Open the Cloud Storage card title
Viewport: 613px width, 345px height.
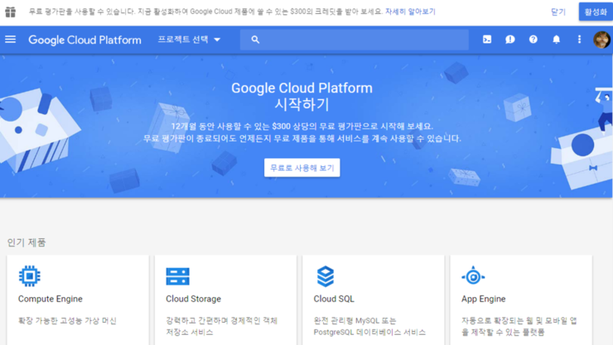pyautogui.click(x=193, y=299)
